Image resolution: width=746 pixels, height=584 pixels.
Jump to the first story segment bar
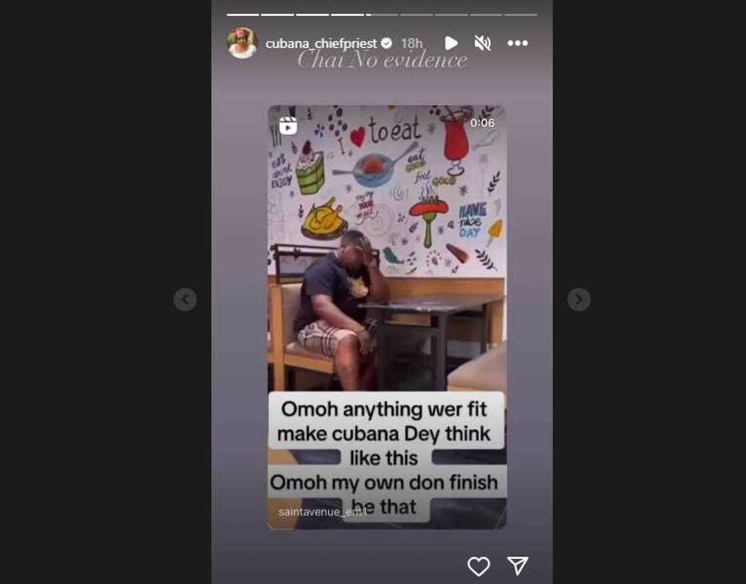242,15
